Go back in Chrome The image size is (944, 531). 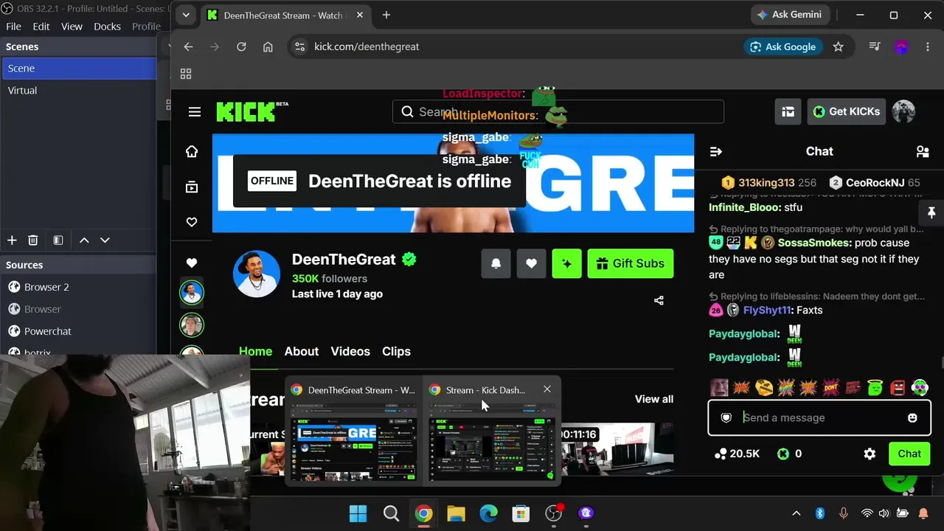tap(188, 46)
